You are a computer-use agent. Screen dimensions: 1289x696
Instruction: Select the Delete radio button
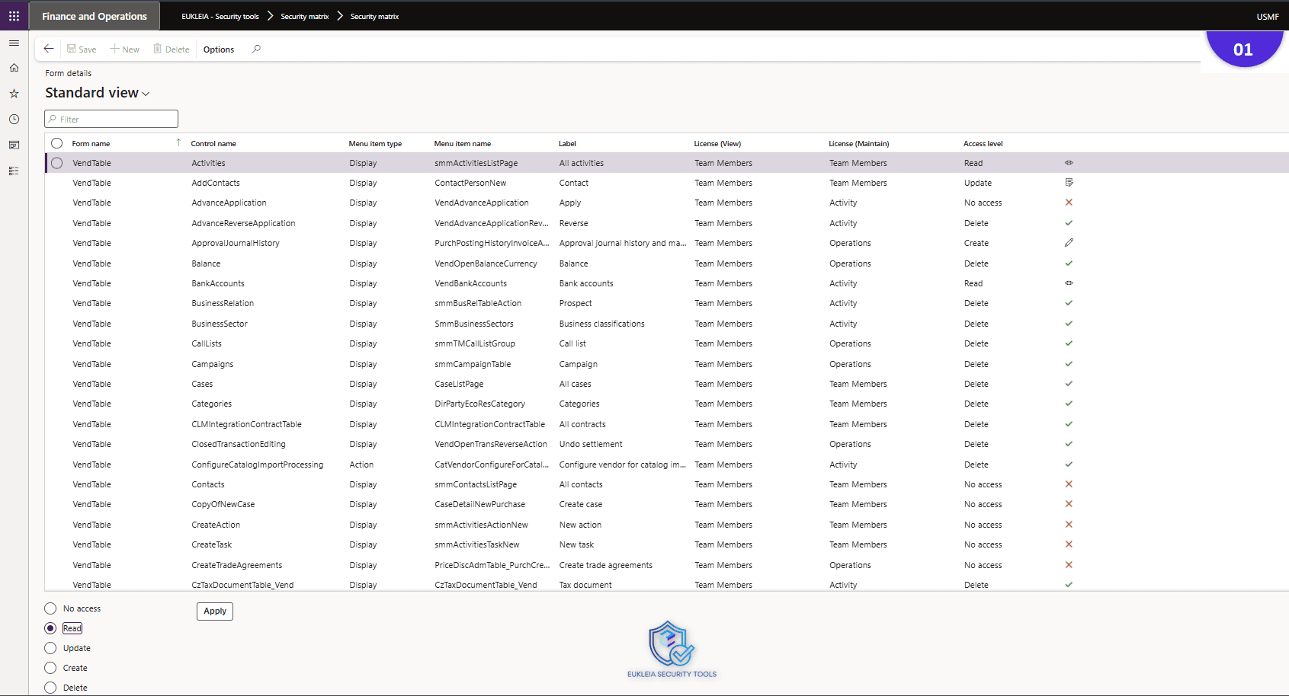50,688
